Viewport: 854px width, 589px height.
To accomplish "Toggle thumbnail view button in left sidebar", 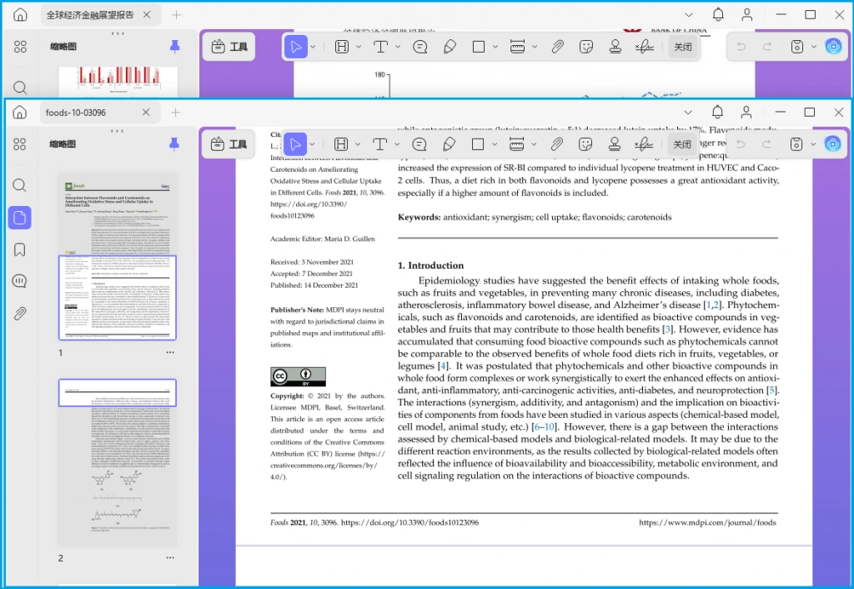I will pos(20,218).
